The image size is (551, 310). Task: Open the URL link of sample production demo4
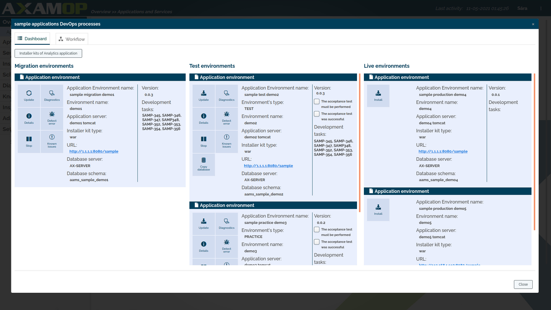click(443, 152)
